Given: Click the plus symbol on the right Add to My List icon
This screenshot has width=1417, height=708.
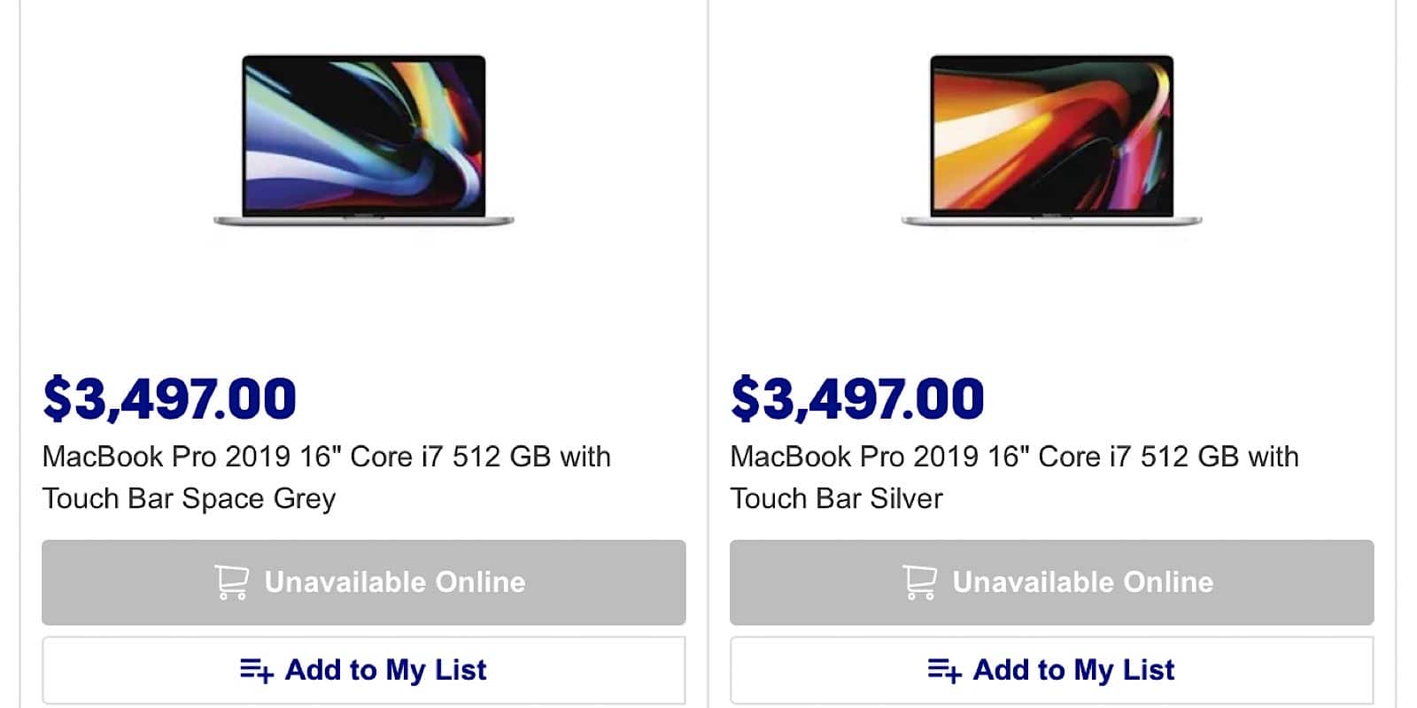Looking at the screenshot, I should (956, 677).
